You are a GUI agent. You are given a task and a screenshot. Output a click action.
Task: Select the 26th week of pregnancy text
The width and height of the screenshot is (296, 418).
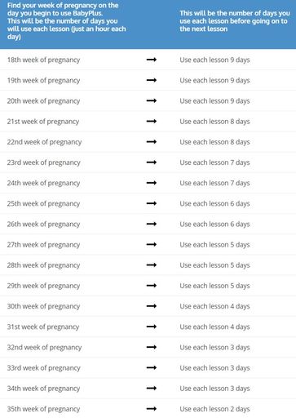(x=43, y=225)
